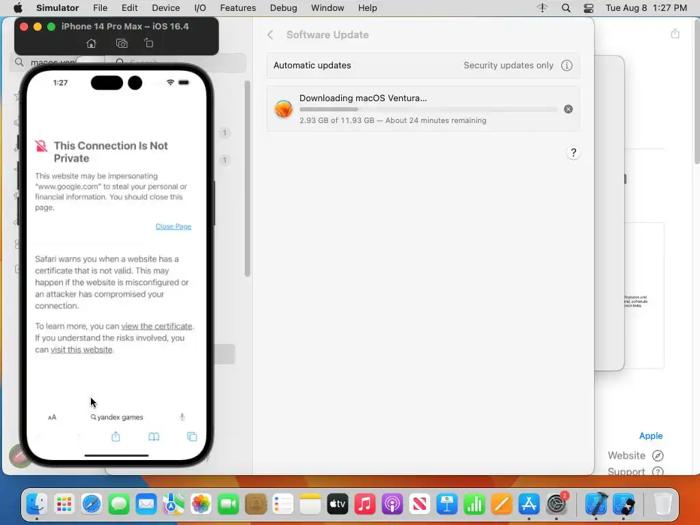Tap the Safari address bar showing yandex games
Image resolution: width=700 pixels, height=525 pixels.
(117, 417)
